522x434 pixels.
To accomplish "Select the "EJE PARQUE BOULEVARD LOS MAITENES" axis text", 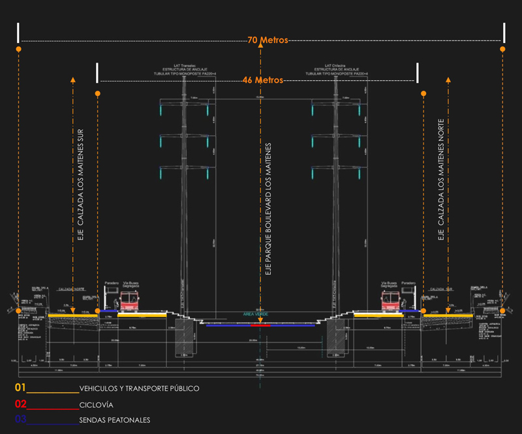I will point(268,209).
